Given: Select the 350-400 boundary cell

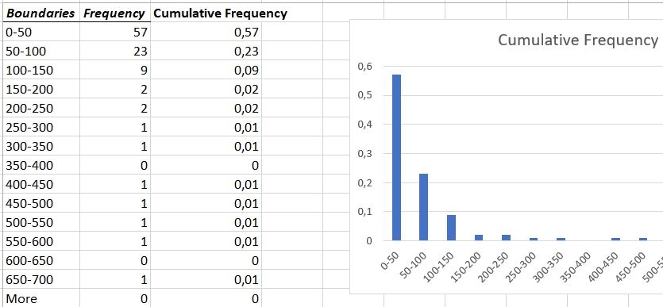Looking at the screenshot, I should 41,165.
